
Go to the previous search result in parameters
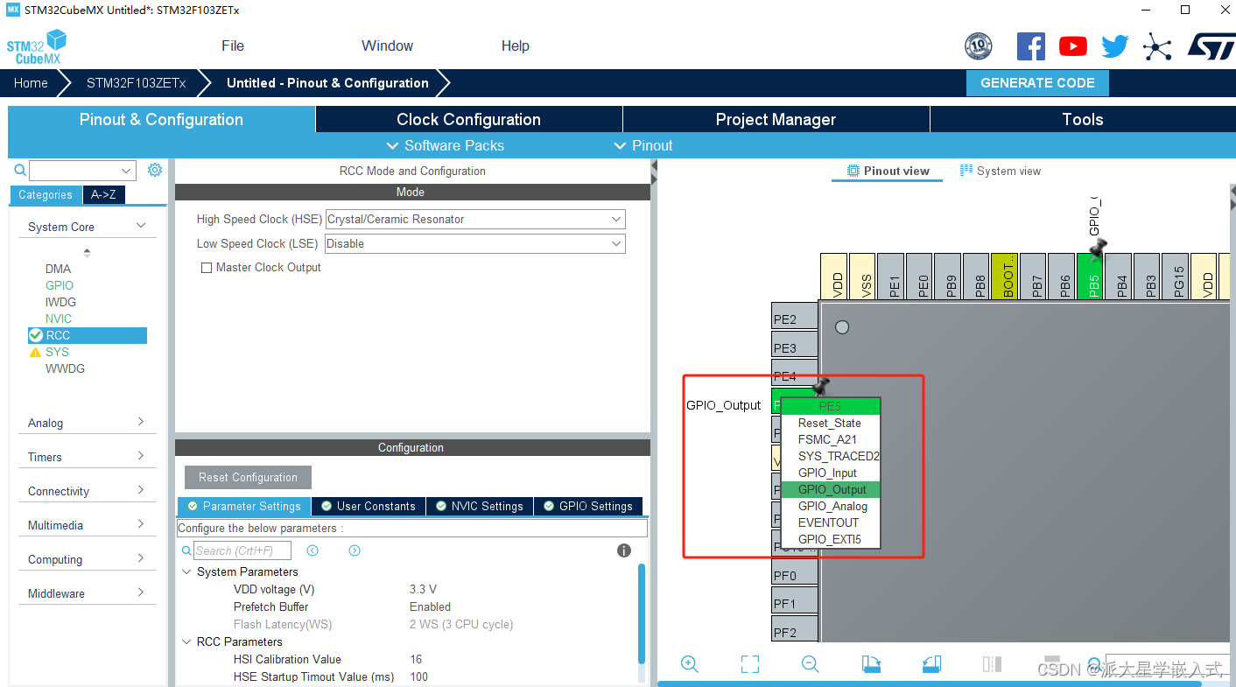[313, 550]
